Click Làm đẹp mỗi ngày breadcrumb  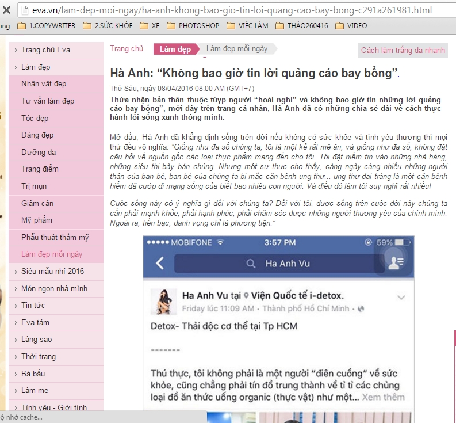pyautogui.click(x=237, y=49)
